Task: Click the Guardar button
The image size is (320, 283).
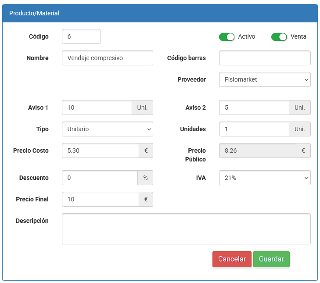Action: click(271, 259)
